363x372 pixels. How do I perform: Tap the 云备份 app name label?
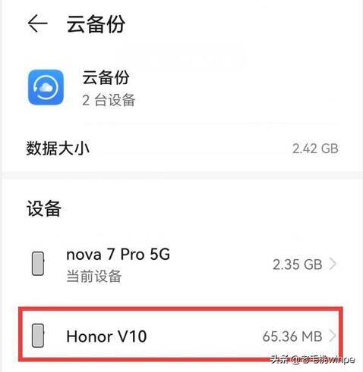pyautogui.click(x=106, y=77)
